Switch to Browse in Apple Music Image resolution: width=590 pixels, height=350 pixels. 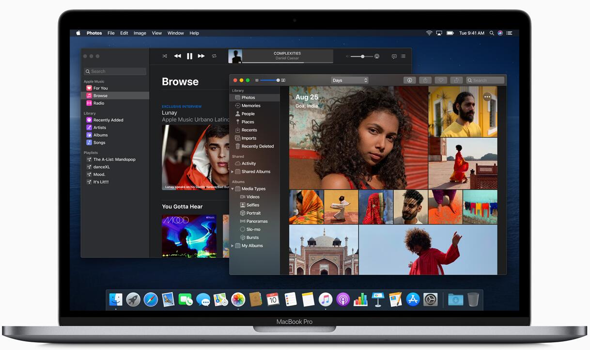(99, 95)
